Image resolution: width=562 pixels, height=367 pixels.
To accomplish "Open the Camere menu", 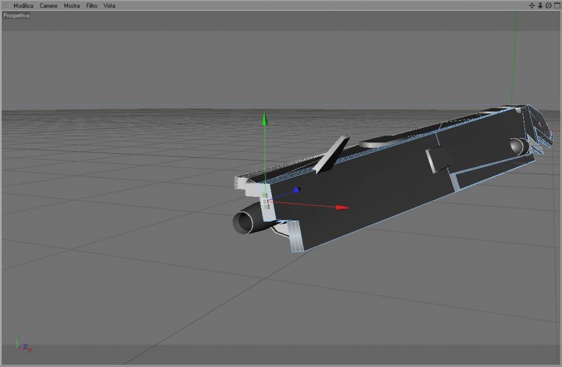I will (x=48, y=6).
